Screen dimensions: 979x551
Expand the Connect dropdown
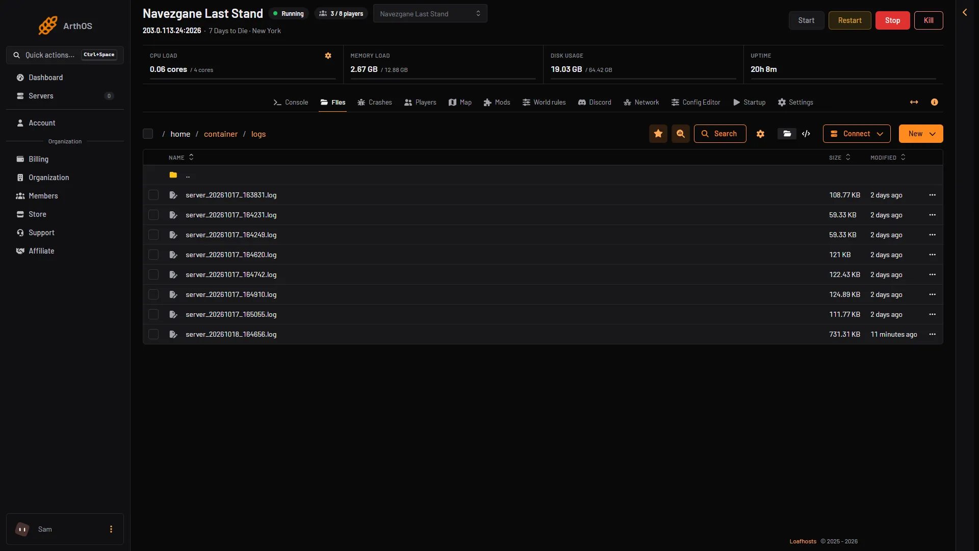[x=857, y=134]
